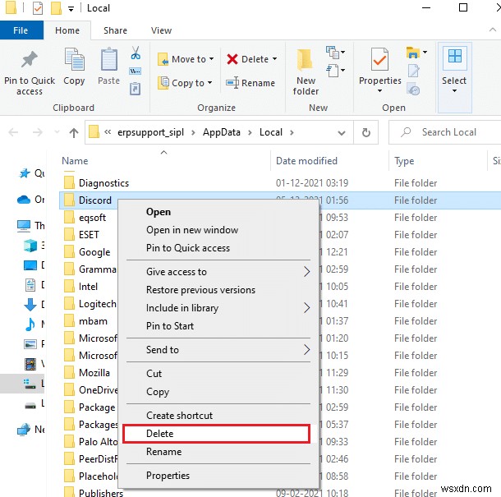
Task: Open Quick access star in navigation pane
Action: 25,173
